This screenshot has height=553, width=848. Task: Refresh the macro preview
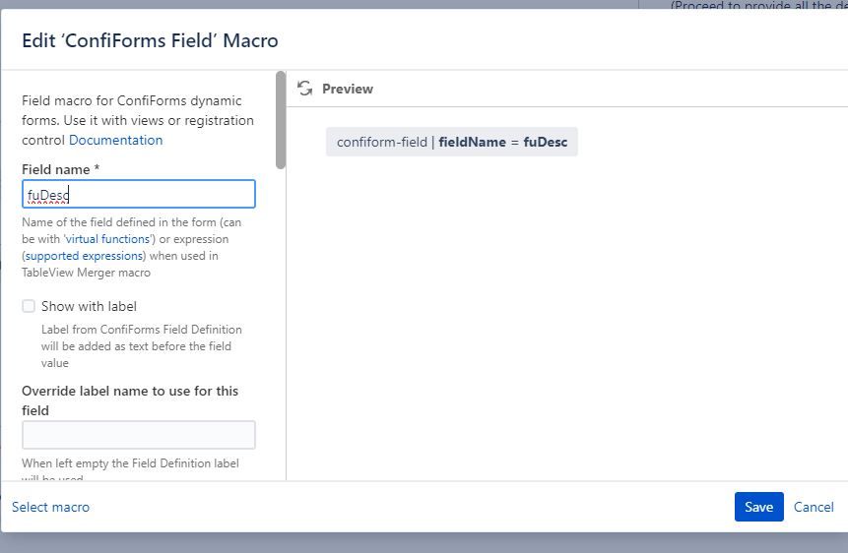pyautogui.click(x=305, y=89)
